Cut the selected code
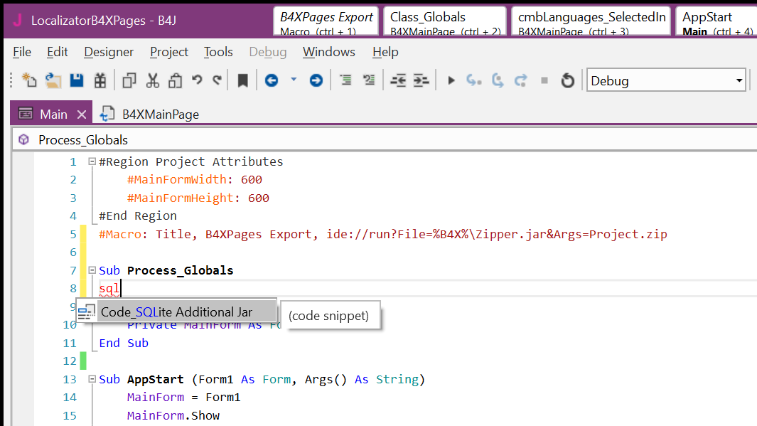The width and height of the screenshot is (757, 426). tap(152, 80)
